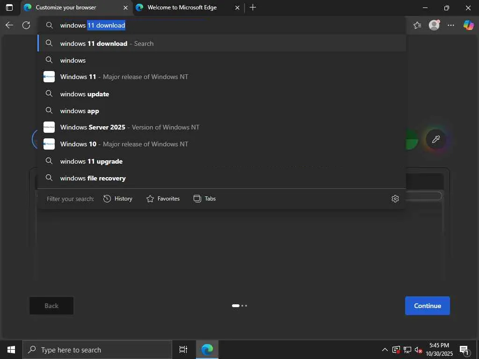Show hidden system tray icons

[385, 350]
